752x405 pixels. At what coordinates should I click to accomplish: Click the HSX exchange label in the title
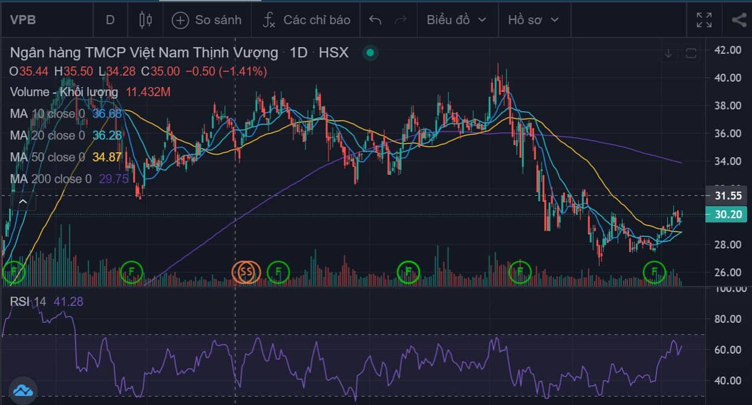tap(333, 53)
